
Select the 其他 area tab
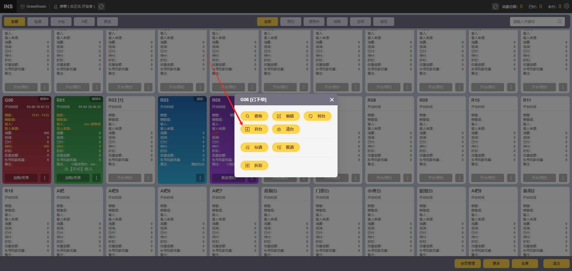click(x=108, y=22)
